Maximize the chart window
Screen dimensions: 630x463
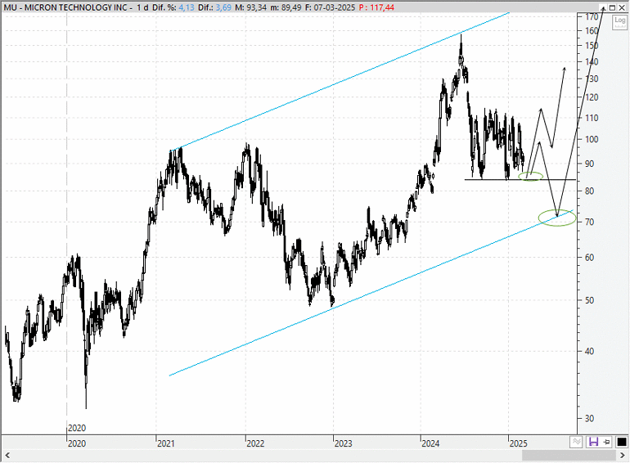click(x=612, y=7)
